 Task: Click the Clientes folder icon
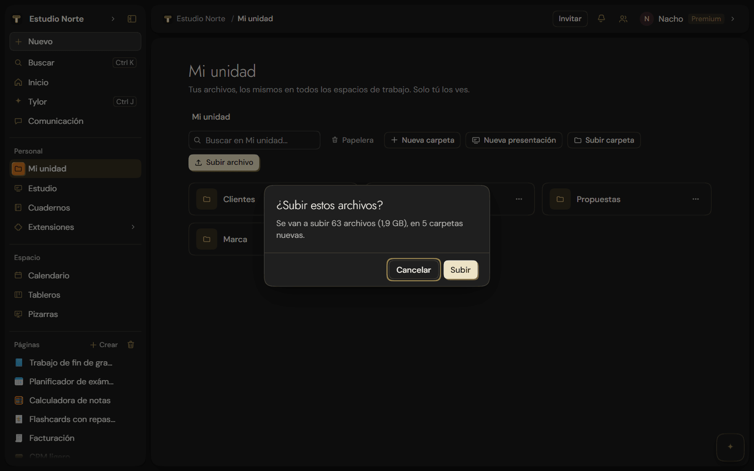coord(207,199)
